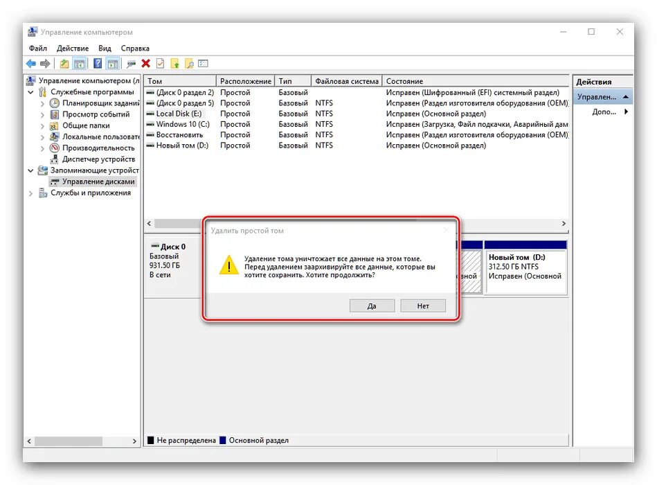Click the Back navigation arrow in the toolbar

(x=30, y=63)
